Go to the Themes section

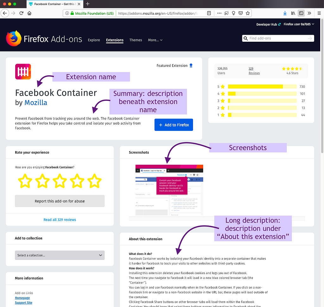(x=135, y=40)
